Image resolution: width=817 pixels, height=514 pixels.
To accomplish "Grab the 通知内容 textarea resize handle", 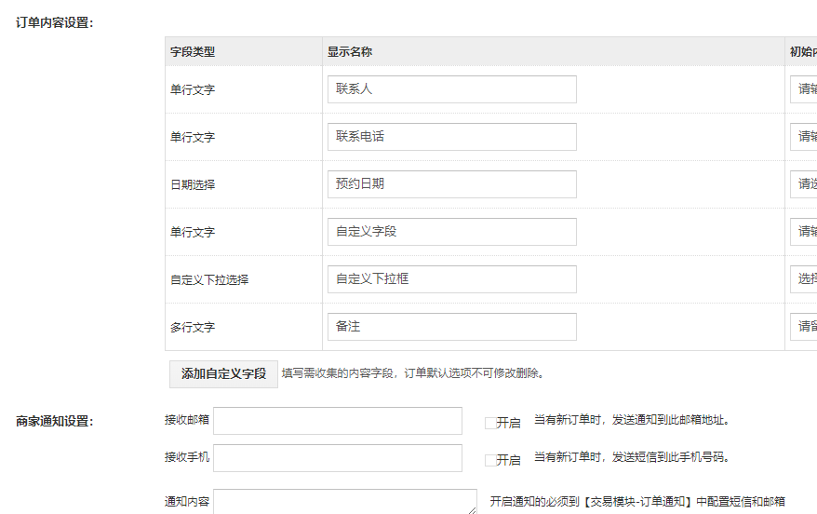I will pos(473,509).
